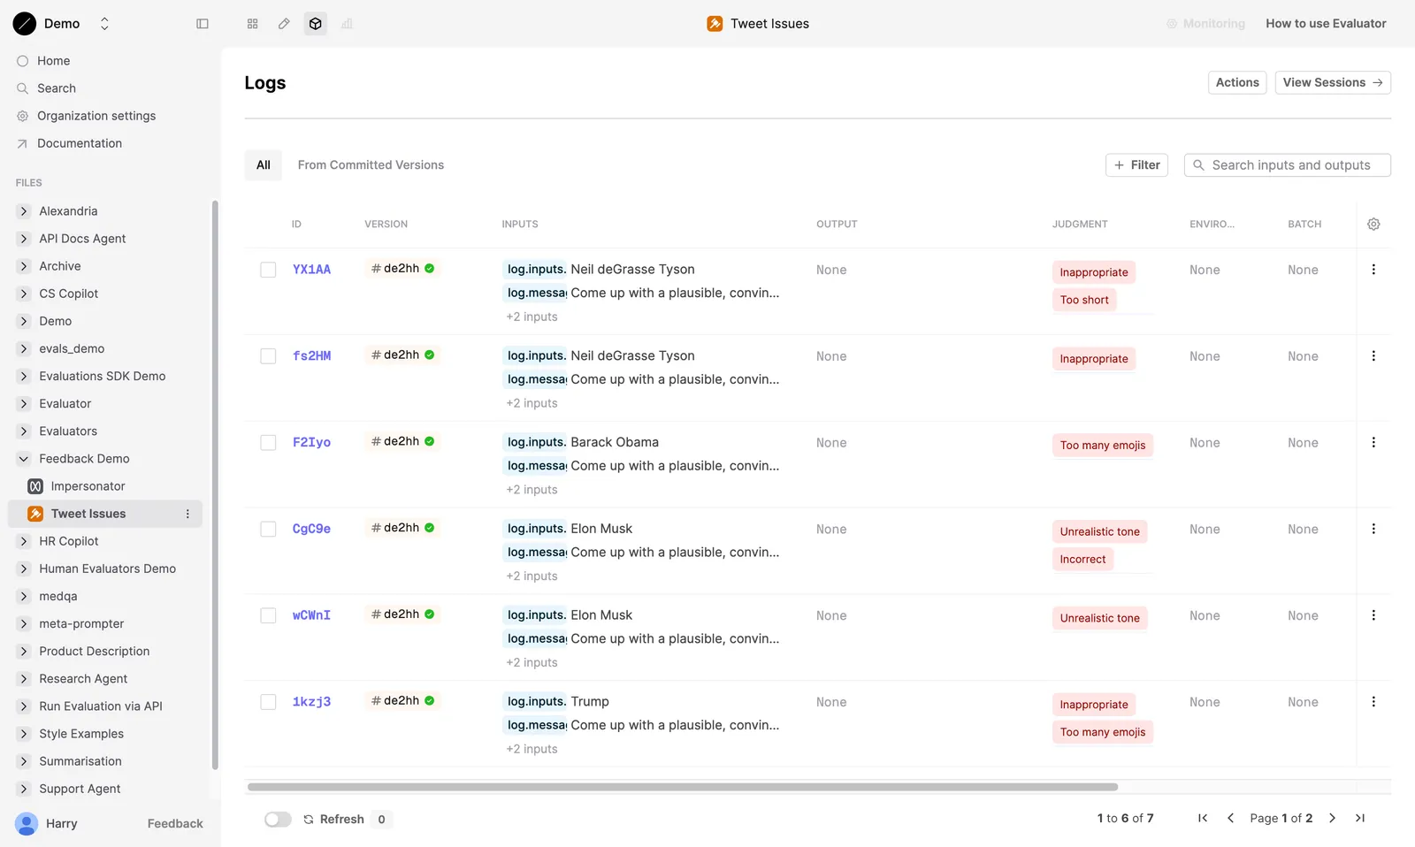Toggle the sidebar collapse icon
Screen dimensions: 1415x847
(x=203, y=24)
